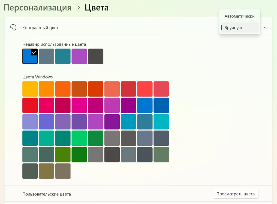Image resolution: width=277 pixels, height=204 pixels.
Task: Choose the lavender swatch starting third row
Action: click(30, 122)
